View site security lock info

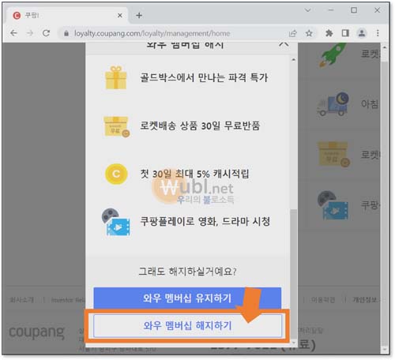tap(66, 33)
